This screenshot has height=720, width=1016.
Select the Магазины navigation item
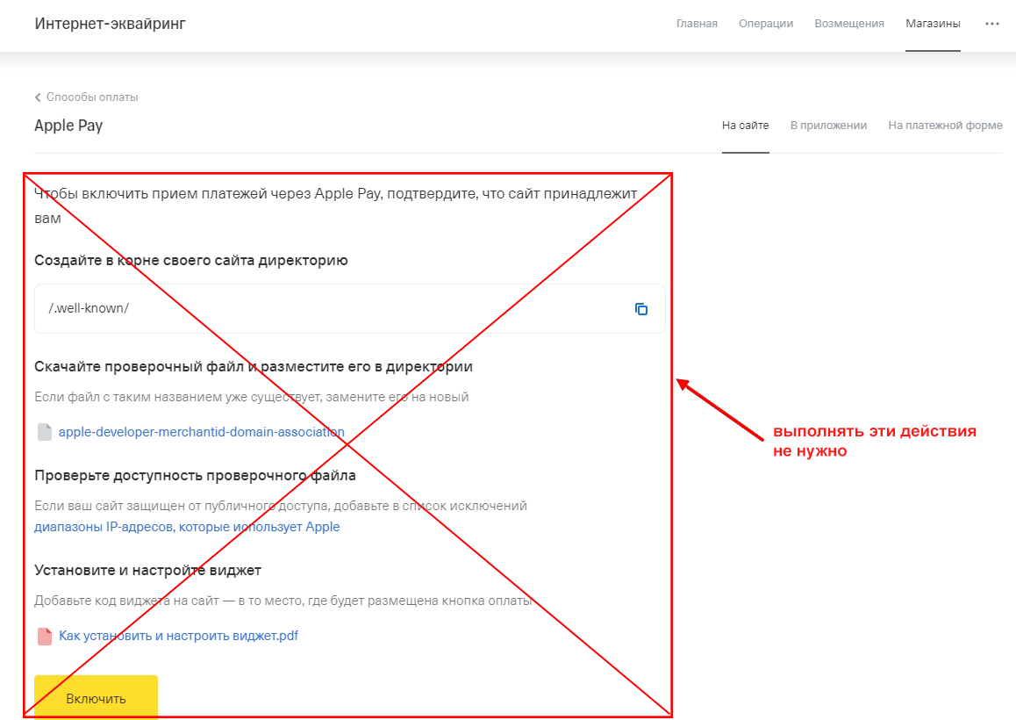(x=933, y=24)
